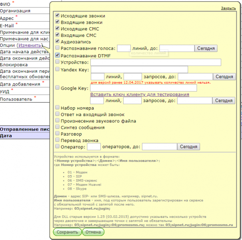
Task: Click Сегодня button in Оператор row
Action: 188,147
